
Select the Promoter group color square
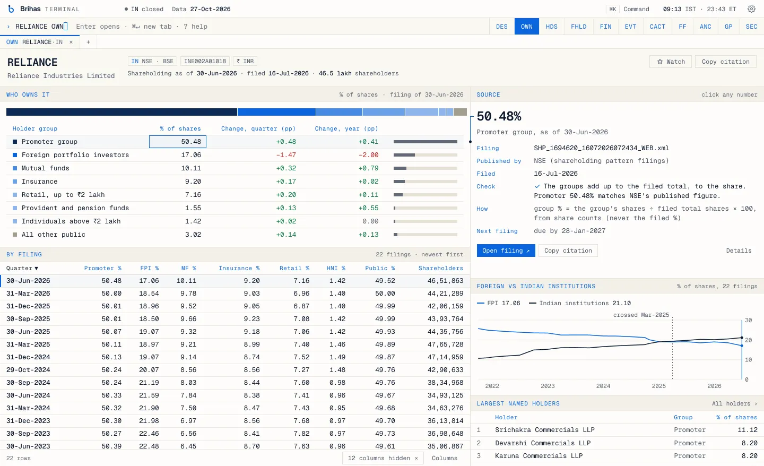15,142
